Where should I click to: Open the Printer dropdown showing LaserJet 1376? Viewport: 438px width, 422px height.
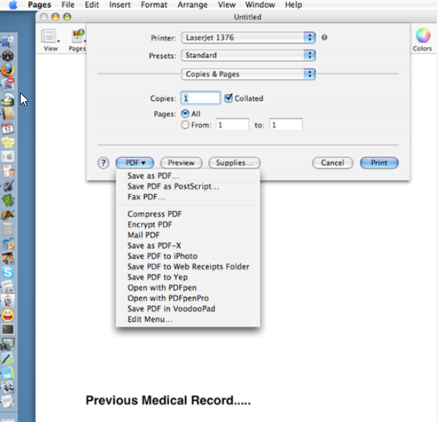(249, 38)
